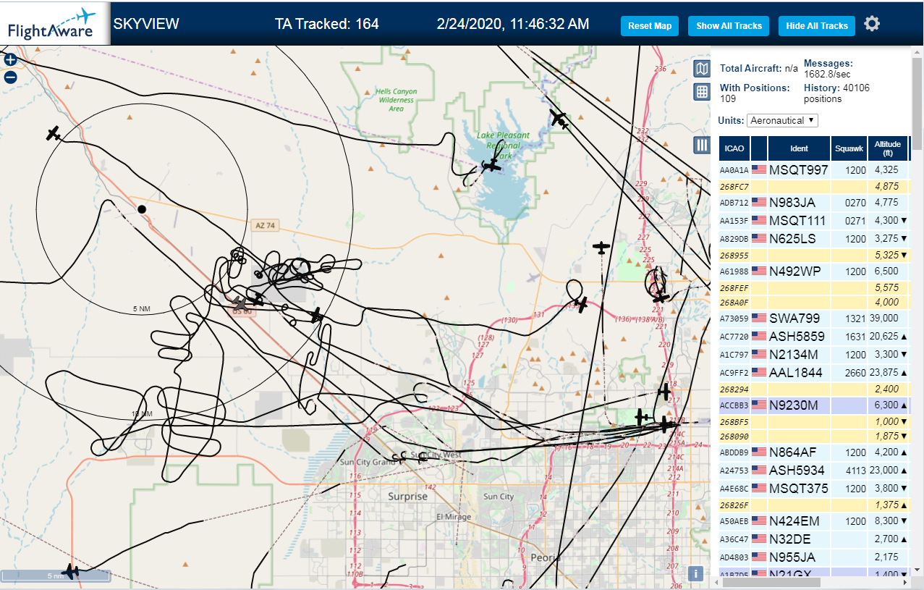Click ICAO code 268FEF row
Image resolution: width=924 pixels, height=590 pixels.
pyautogui.click(x=814, y=287)
